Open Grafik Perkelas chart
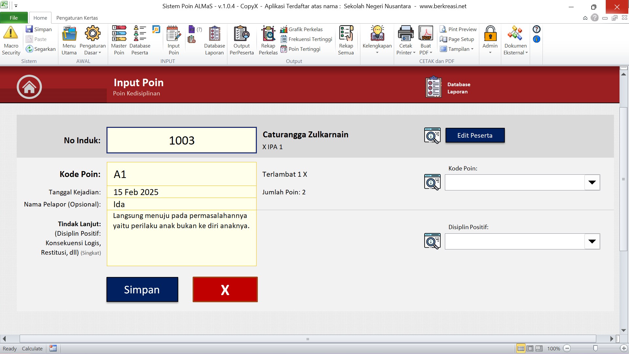This screenshot has width=629, height=354. [x=301, y=29]
